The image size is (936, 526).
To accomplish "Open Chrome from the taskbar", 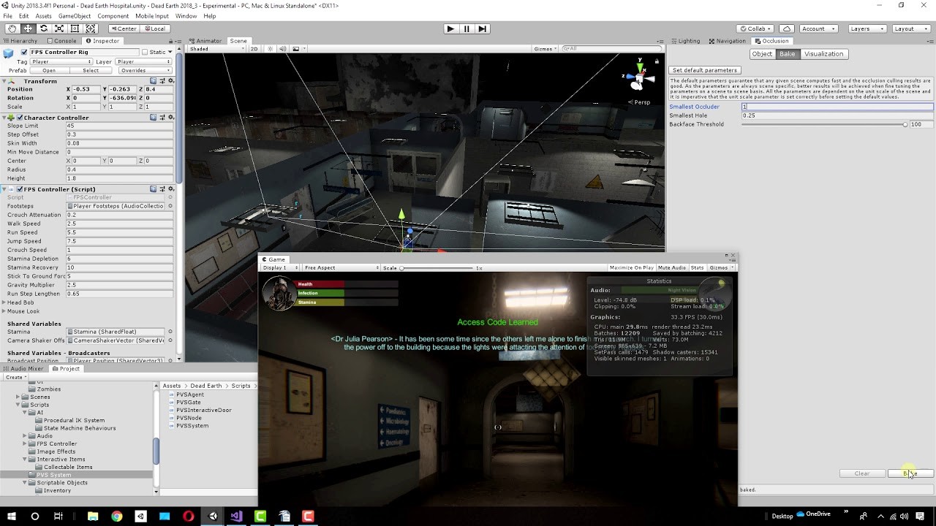I will 116,516.
